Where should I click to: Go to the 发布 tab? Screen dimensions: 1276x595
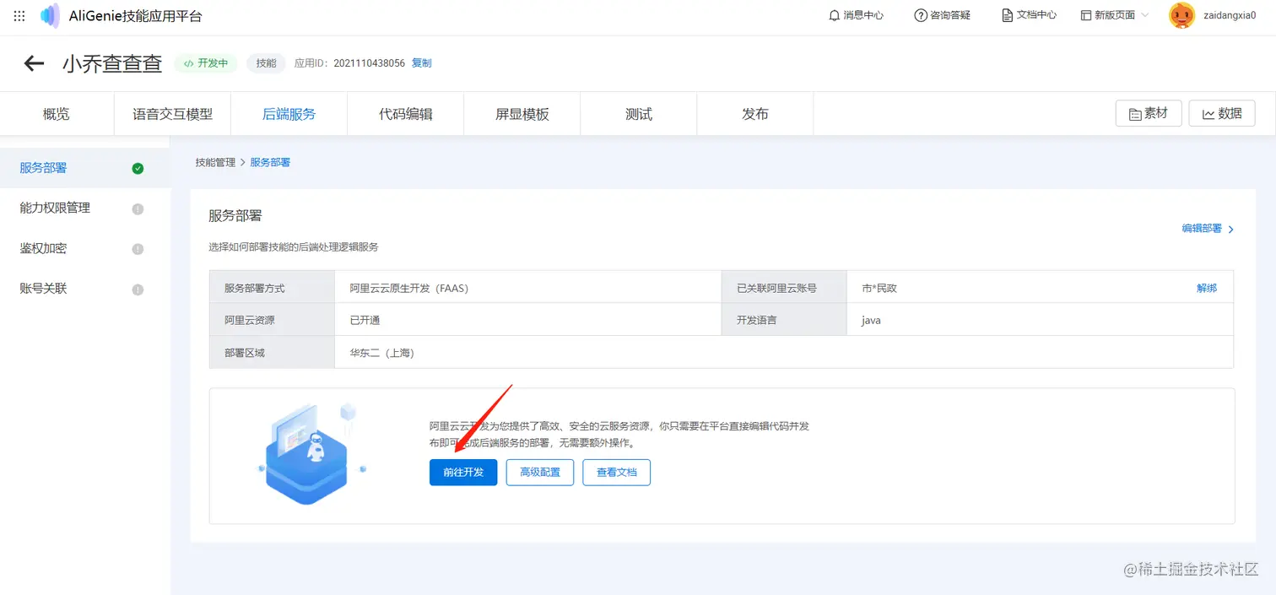pyautogui.click(x=755, y=114)
